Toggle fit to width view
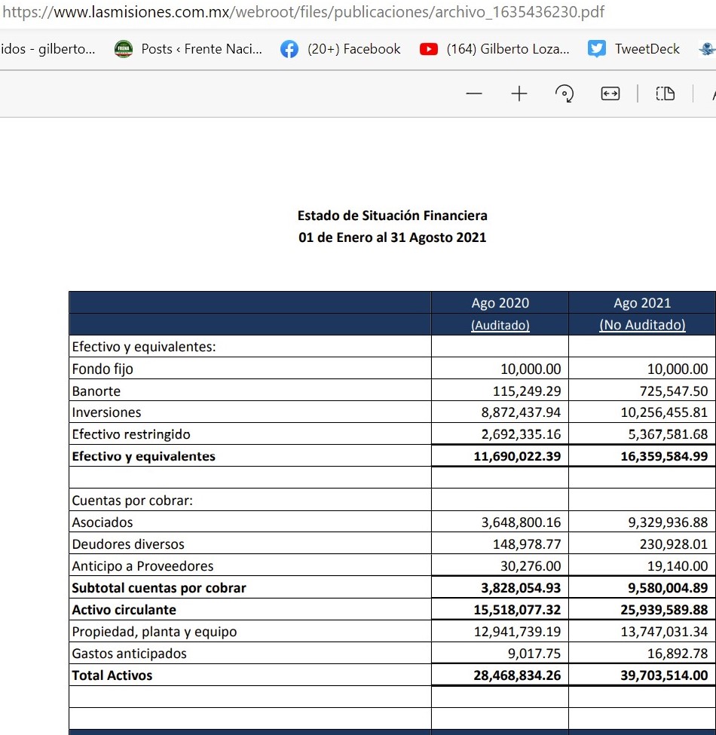 [610, 93]
